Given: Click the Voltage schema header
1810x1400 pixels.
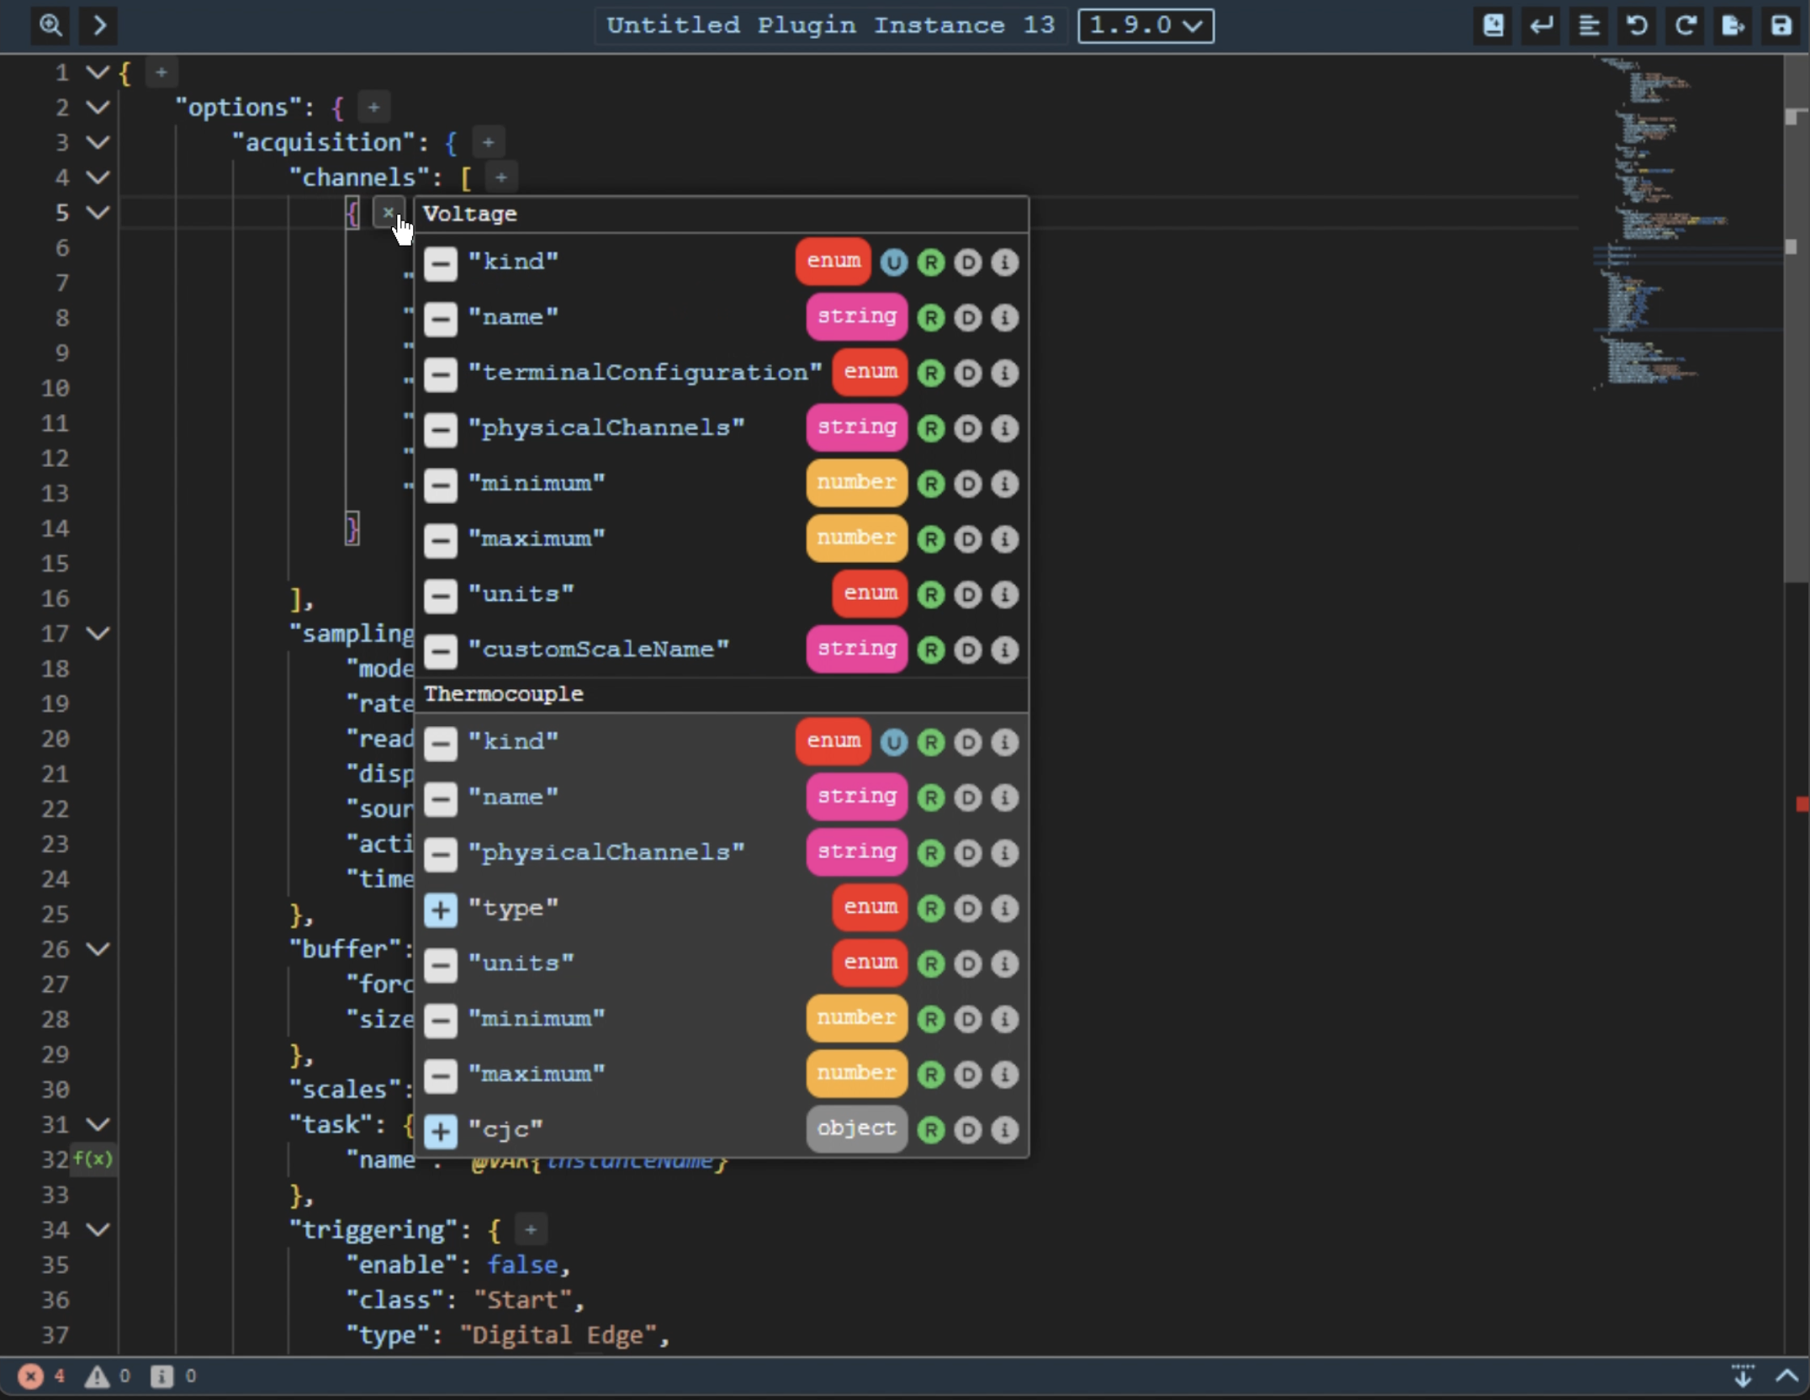Looking at the screenshot, I should (x=469, y=214).
